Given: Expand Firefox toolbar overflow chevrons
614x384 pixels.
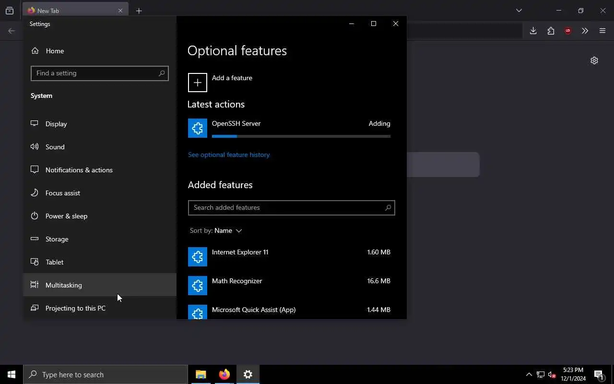Looking at the screenshot, I should coord(585,31).
